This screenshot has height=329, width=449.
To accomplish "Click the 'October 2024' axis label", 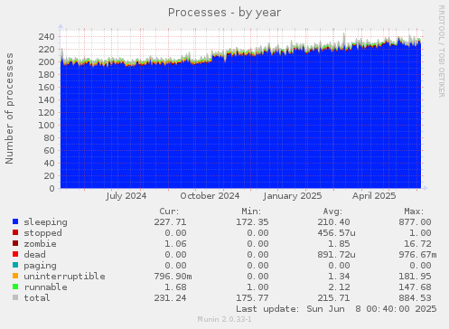I will click(x=210, y=196).
